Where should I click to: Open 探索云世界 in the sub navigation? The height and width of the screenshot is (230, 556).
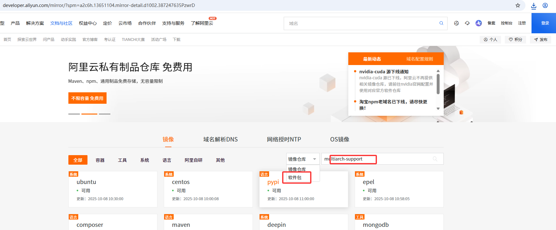(x=27, y=40)
